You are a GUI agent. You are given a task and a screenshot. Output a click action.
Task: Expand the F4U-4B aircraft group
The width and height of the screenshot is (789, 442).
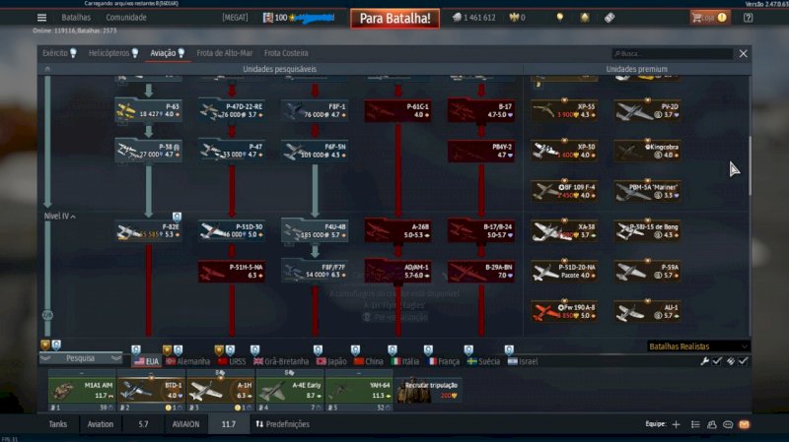315,231
